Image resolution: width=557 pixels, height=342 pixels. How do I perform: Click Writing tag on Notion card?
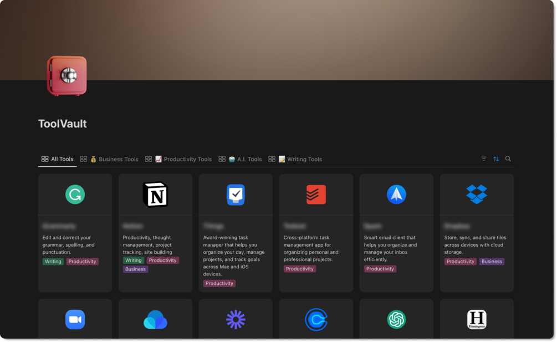[x=133, y=261]
